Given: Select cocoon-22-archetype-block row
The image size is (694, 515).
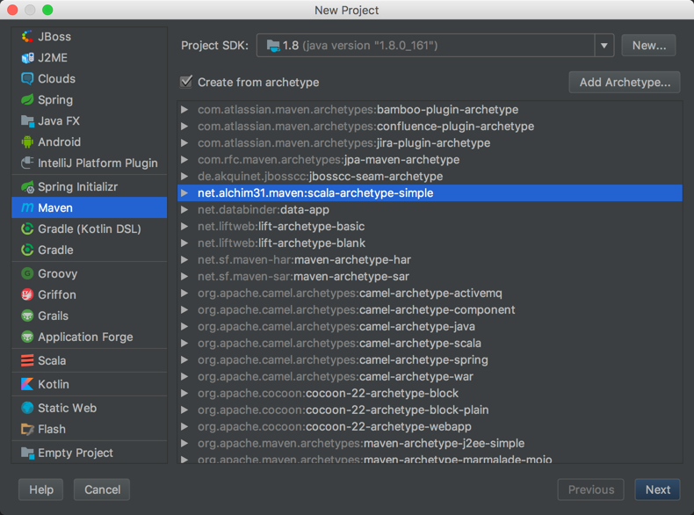Looking at the screenshot, I should pyautogui.click(x=430, y=393).
